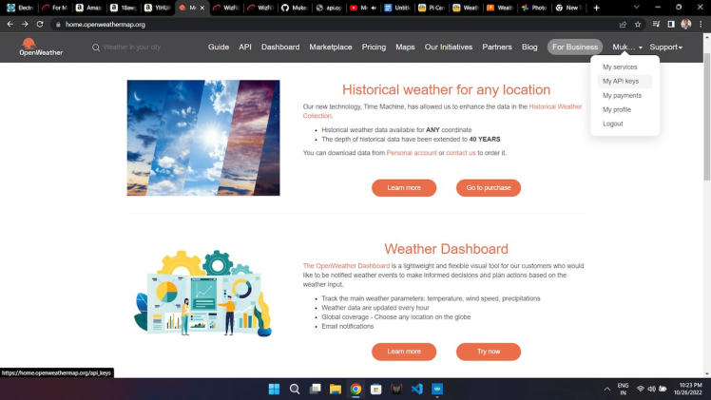Switch to the YouTube browser tab
This screenshot has height=400, width=711.
pos(363,8)
